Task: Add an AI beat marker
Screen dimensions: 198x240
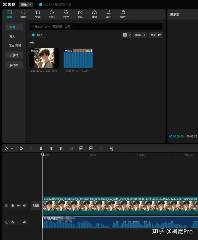Action: click(x=81, y=148)
